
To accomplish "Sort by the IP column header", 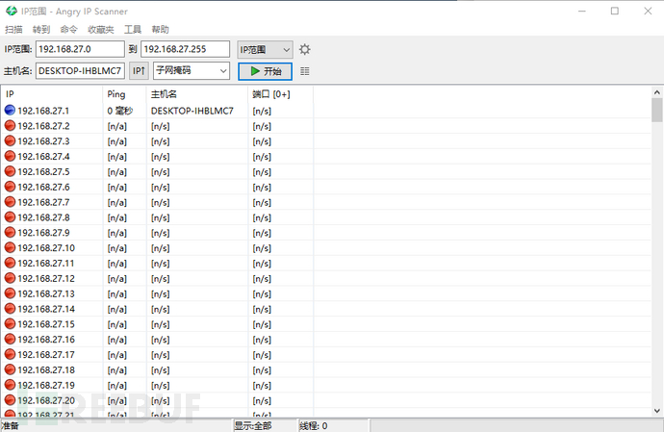I will pyautogui.click(x=52, y=94).
